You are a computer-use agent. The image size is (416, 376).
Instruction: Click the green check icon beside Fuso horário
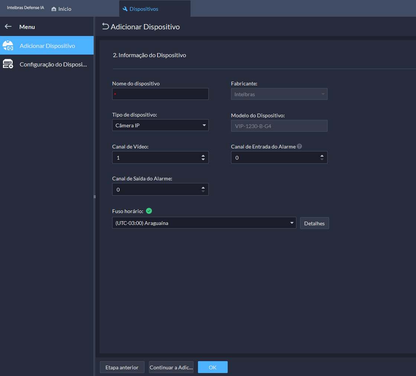149,211
